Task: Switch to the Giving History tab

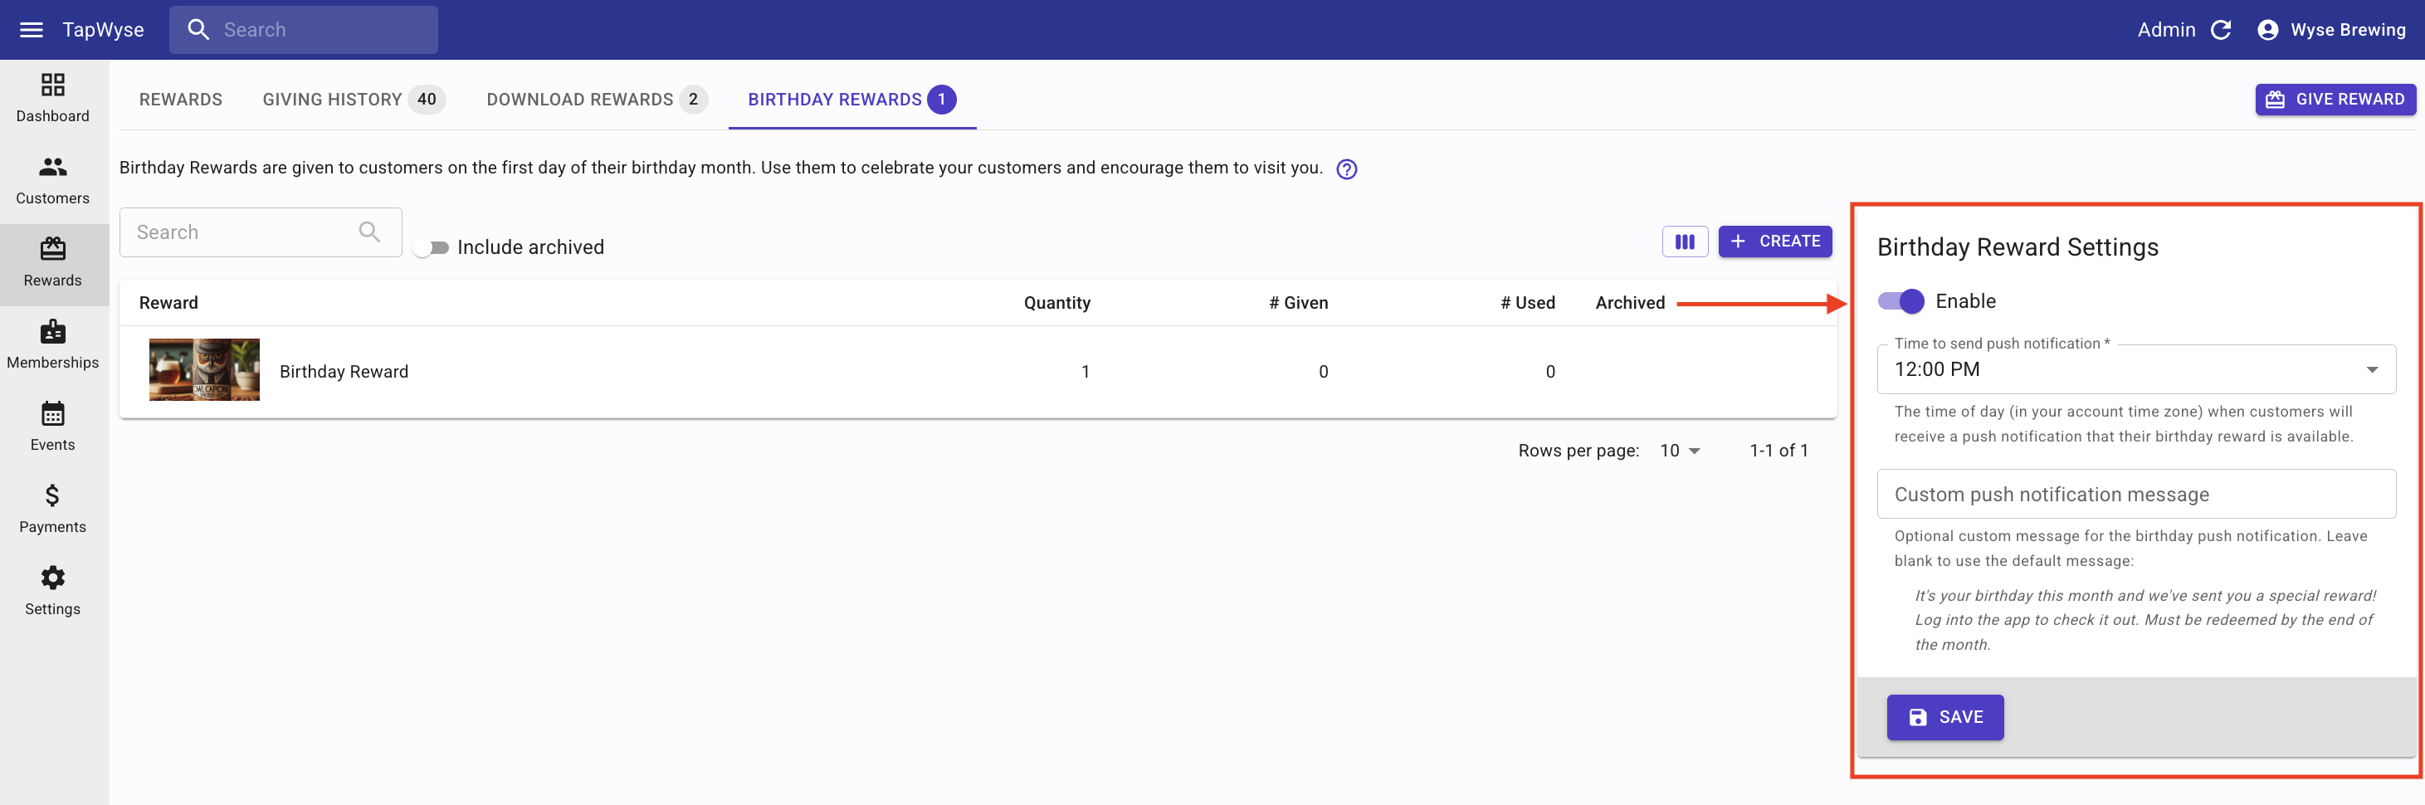Action: tap(352, 100)
